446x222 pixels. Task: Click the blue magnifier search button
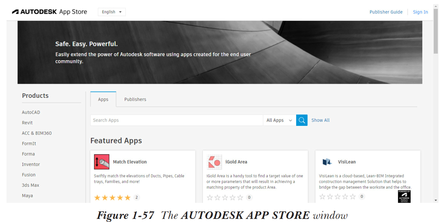click(x=302, y=120)
